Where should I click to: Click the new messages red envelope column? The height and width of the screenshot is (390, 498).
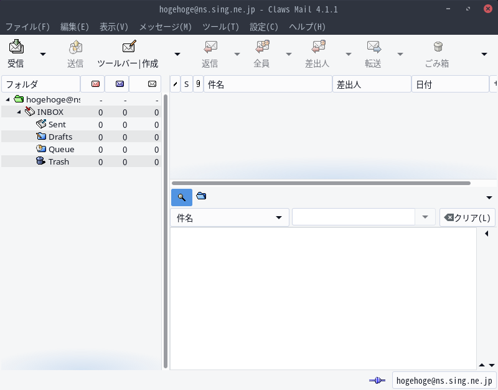(93, 84)
